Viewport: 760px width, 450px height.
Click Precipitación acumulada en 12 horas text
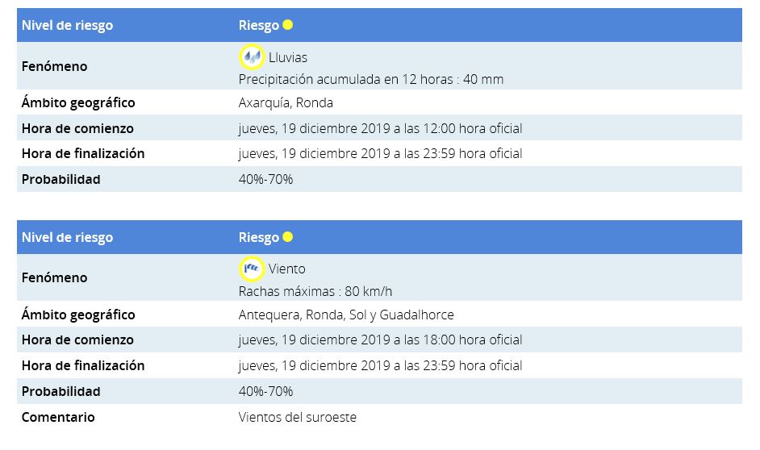click(371, 80)
